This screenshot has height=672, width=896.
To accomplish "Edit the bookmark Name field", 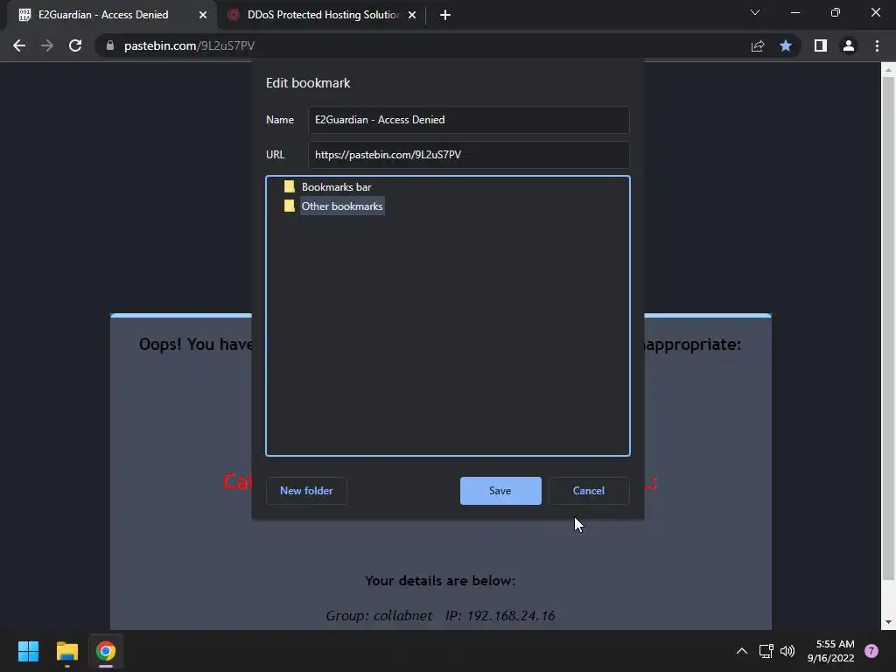I will 469,120.
